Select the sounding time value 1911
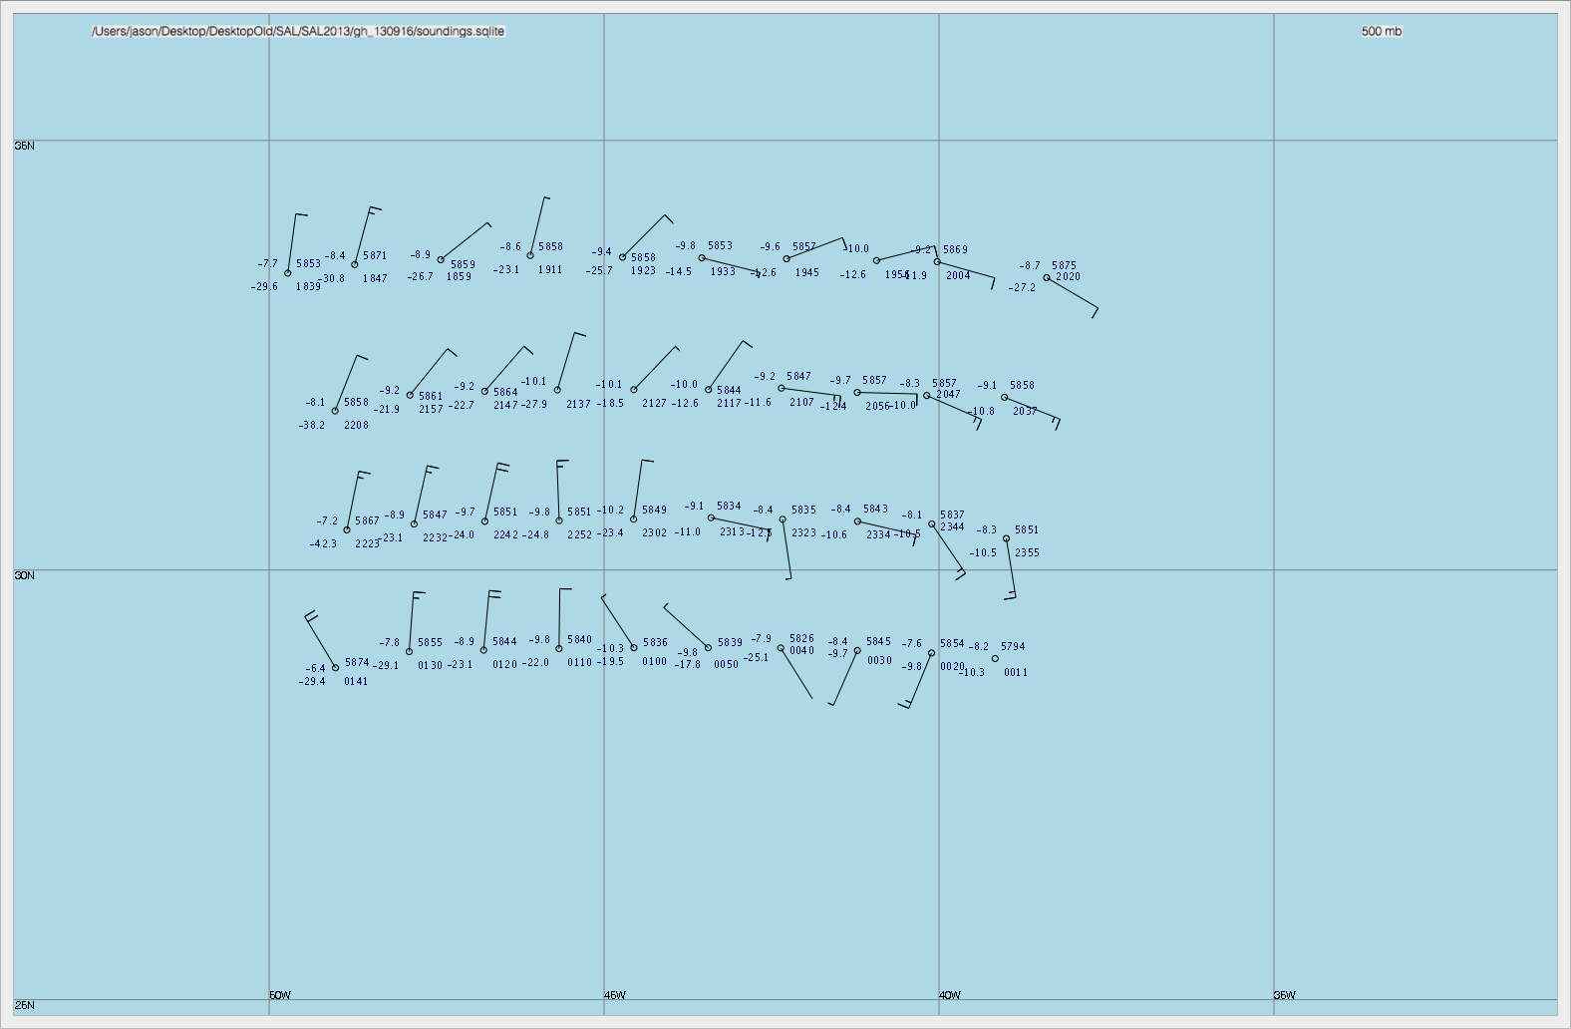 pyautogui.click(x=550, y=270)
